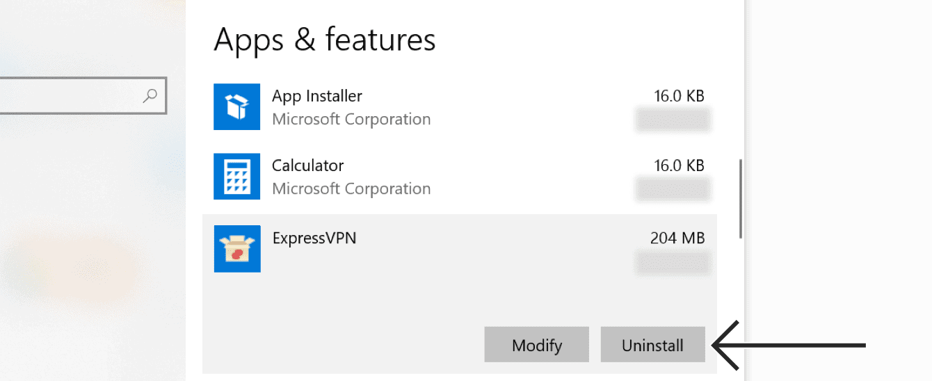Click Microsoft Corporation under App Installer
932x381 pixels.
point(351,120)
